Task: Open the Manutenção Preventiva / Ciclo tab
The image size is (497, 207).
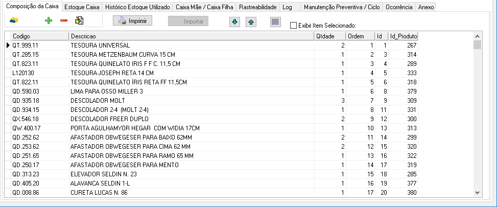Action: click(341, 8)
